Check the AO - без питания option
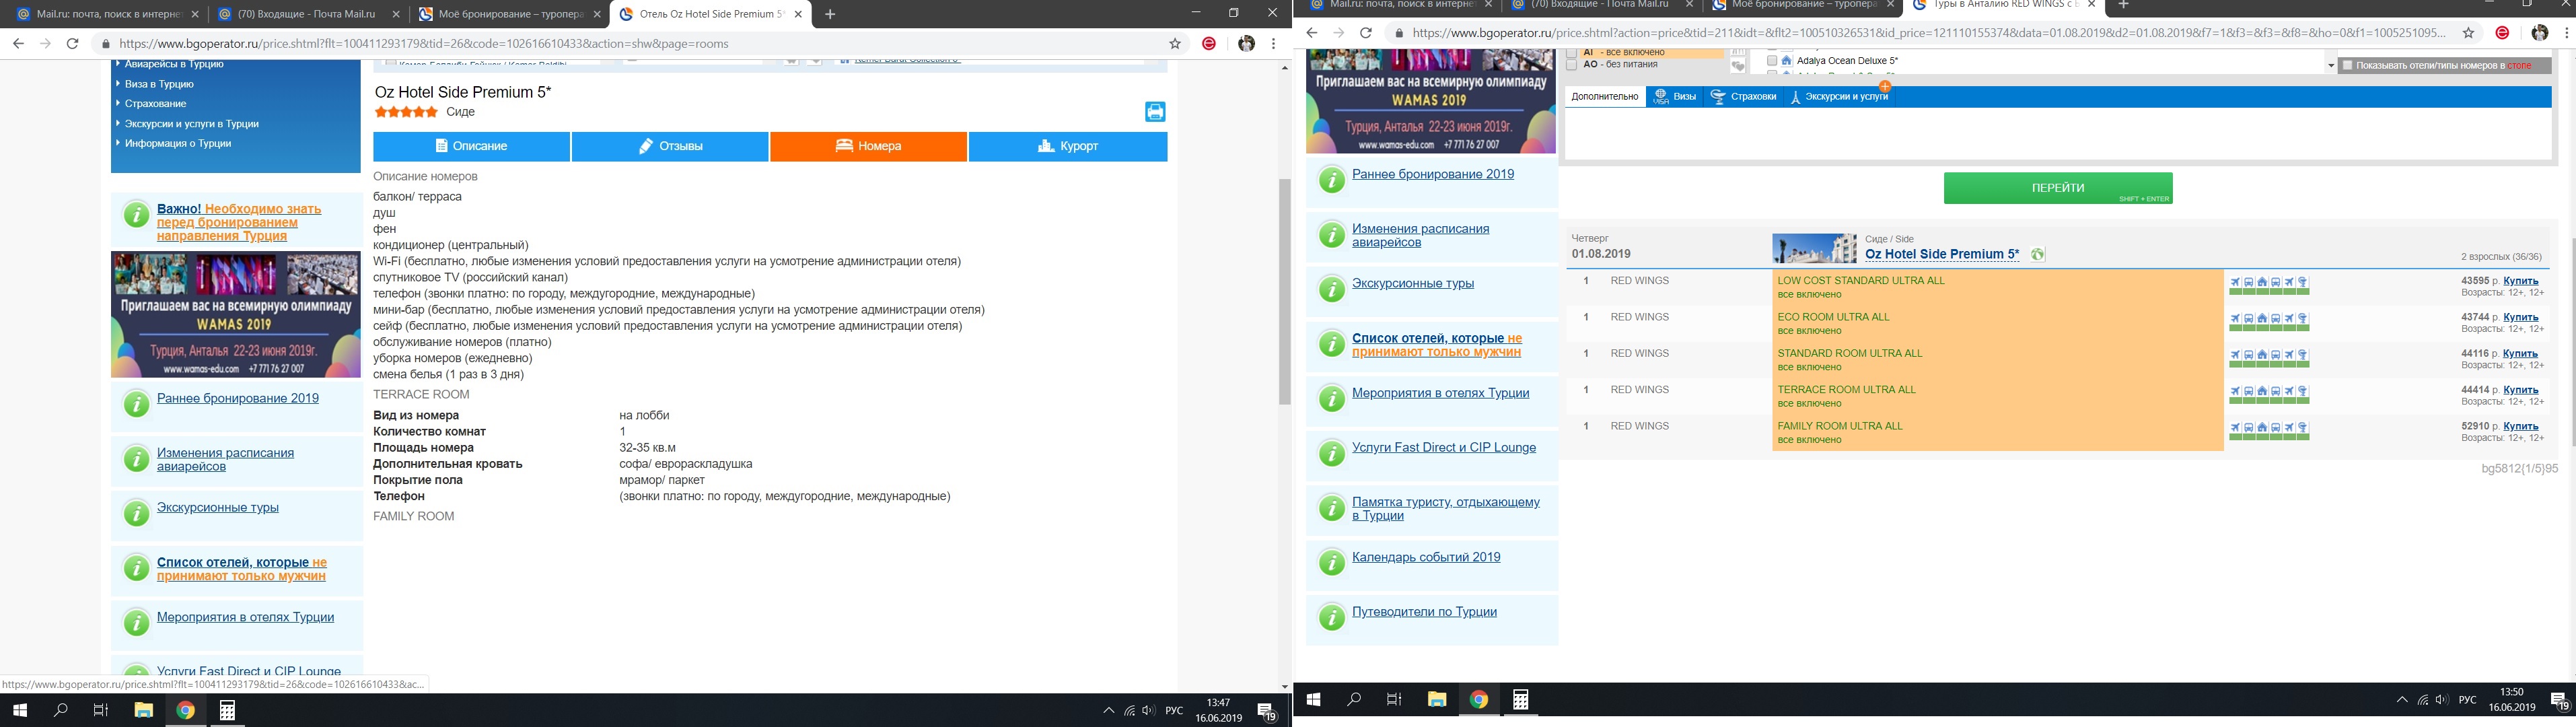 1571,65
